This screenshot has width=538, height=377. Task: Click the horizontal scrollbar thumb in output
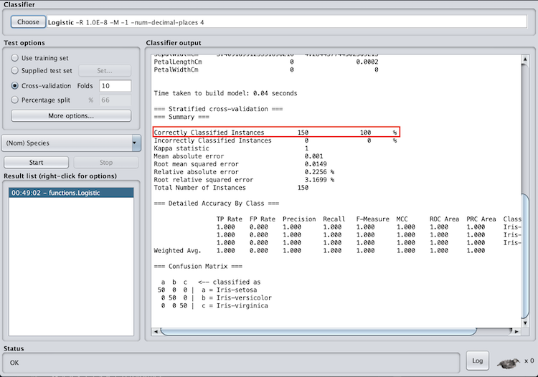point(318,331)
